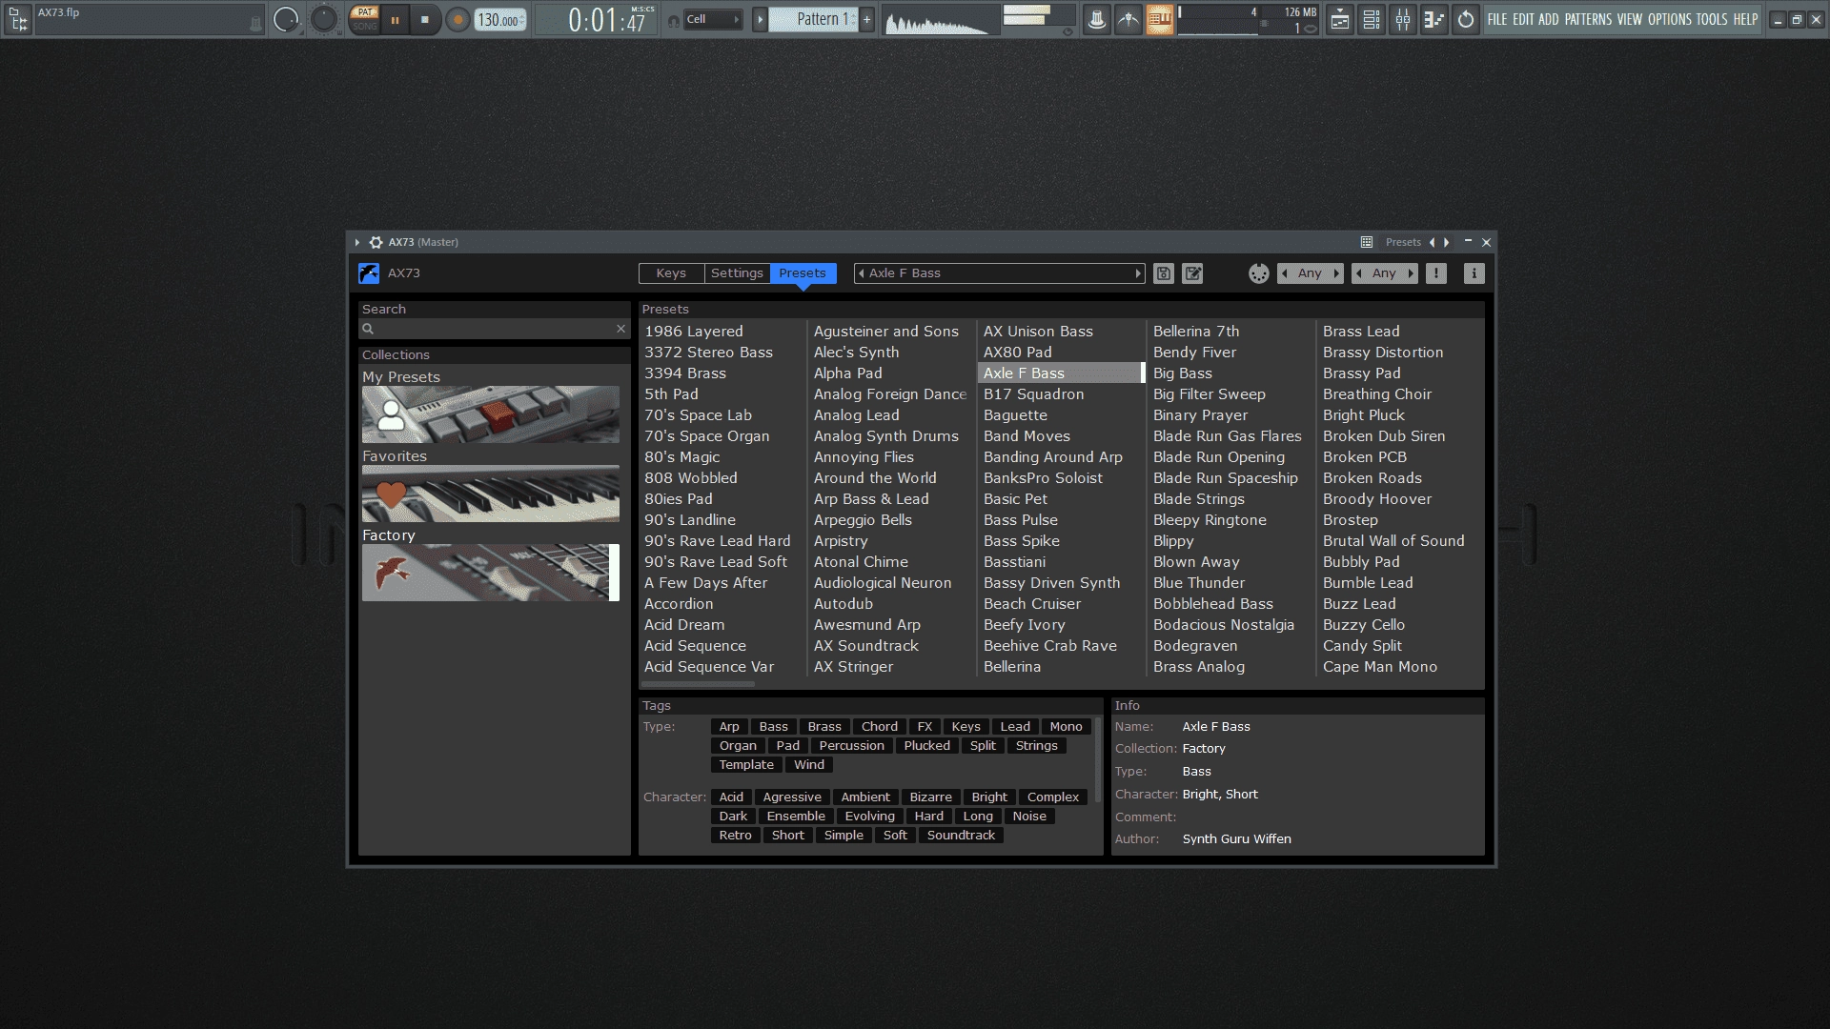Expand the AX73 window menu arrow

[357, 242]
